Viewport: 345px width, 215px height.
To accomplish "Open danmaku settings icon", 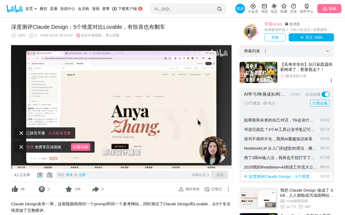I will (50, 175).
